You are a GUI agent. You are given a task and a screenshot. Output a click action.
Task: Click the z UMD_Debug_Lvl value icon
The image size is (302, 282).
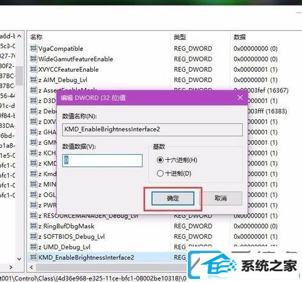click(x=33, y=247)
